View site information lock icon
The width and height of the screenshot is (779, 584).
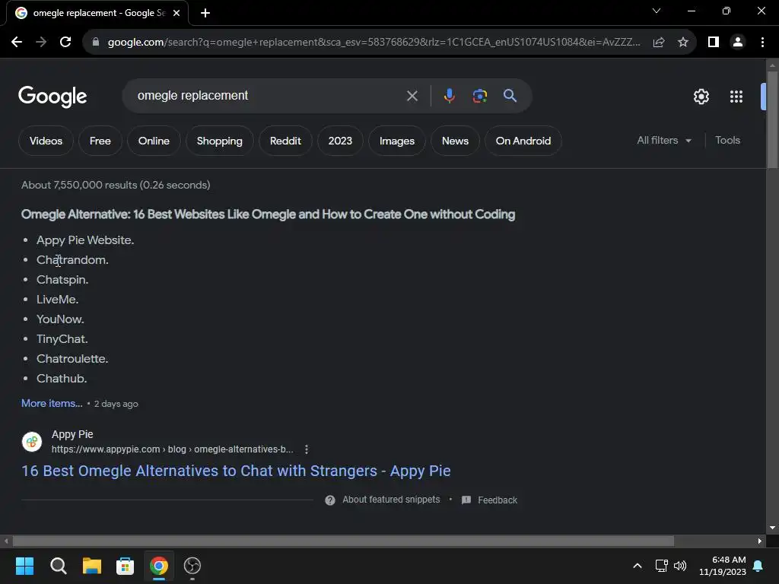(x=96, y=43)
